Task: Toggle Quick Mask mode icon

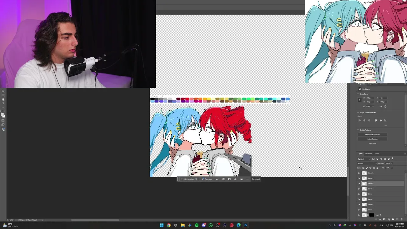Action: 3,121
